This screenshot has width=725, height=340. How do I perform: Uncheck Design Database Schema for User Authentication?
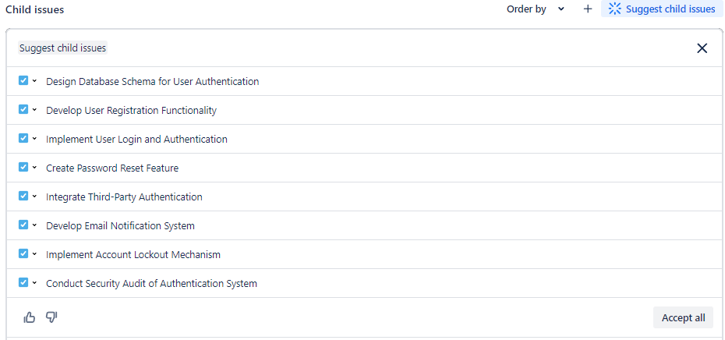click(23, 80)
